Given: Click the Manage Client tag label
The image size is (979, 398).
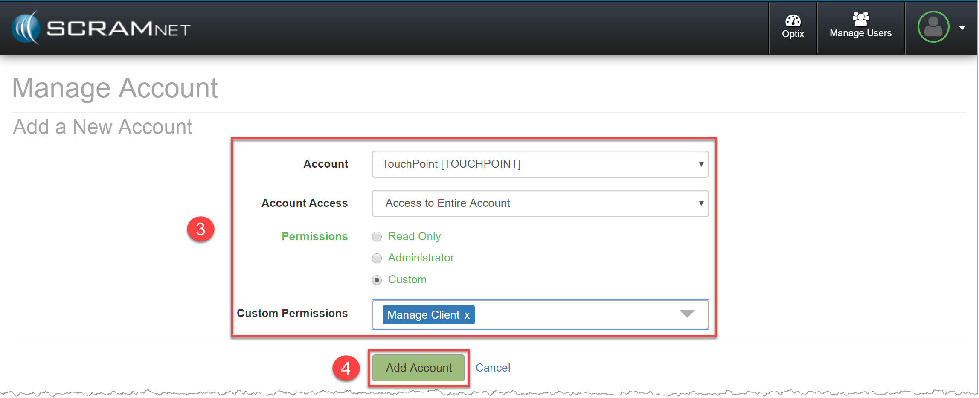Looking at the screenshot, I should coord(423,315).
